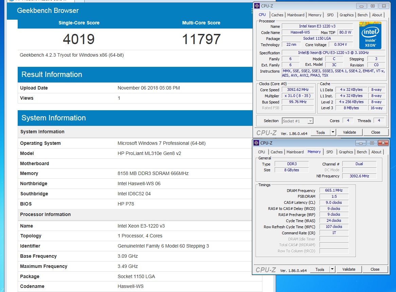Click Specification field Intel Xeon CPU E3-1220 v3
Viewport: 396px width, 292px height.
click(x=333, y=53)
